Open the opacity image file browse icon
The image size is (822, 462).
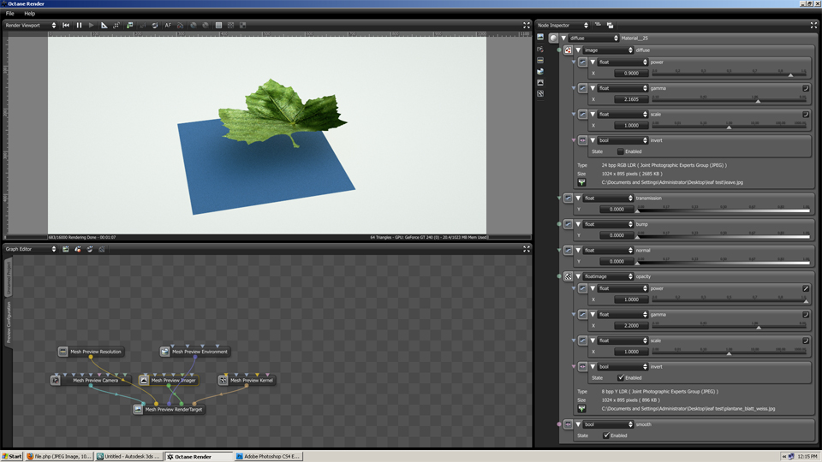pos(582,409)
